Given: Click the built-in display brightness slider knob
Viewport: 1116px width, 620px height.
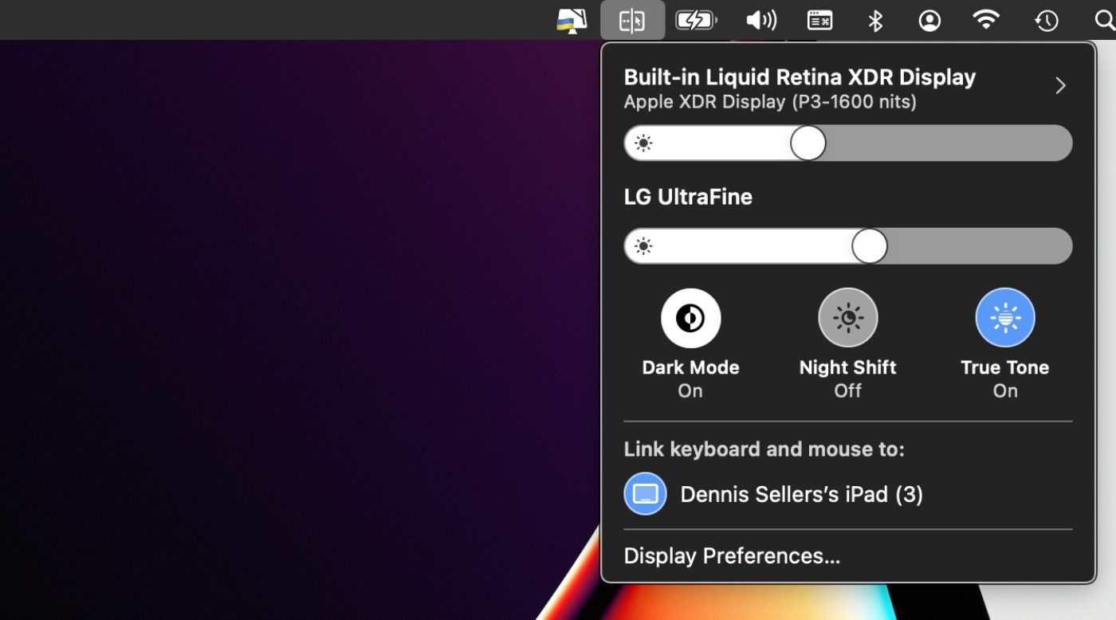Looking at the screenshot, I should pyautogui.click(x=808, y=143).
